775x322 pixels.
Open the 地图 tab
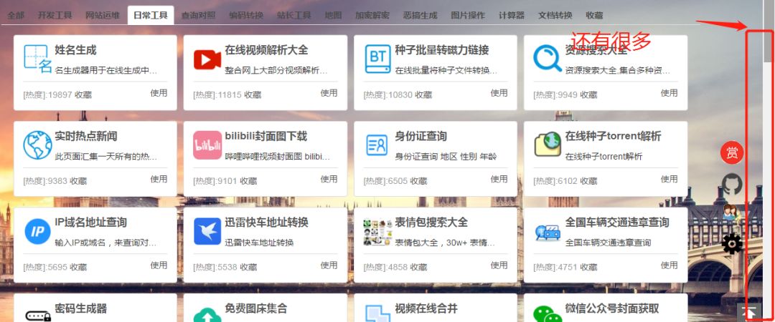pos(333,15)
